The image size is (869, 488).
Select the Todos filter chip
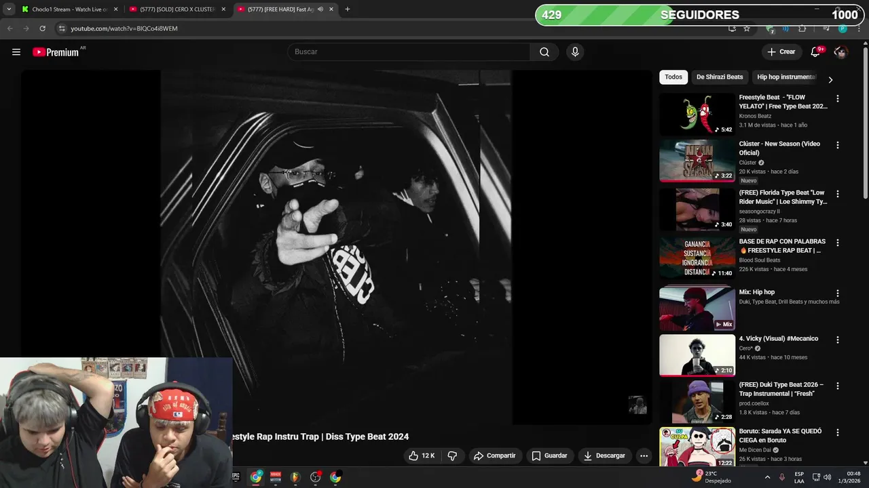coord(673,77)
